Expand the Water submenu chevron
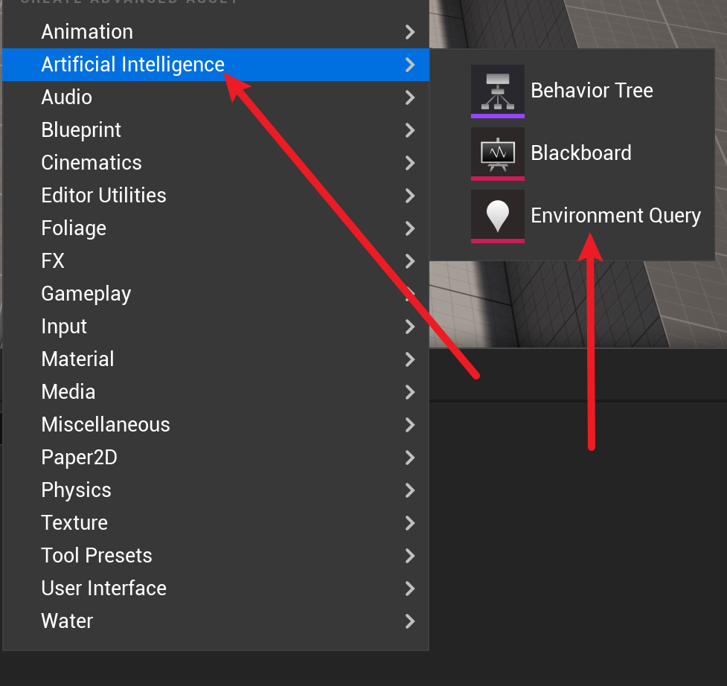 pos(410,621)
